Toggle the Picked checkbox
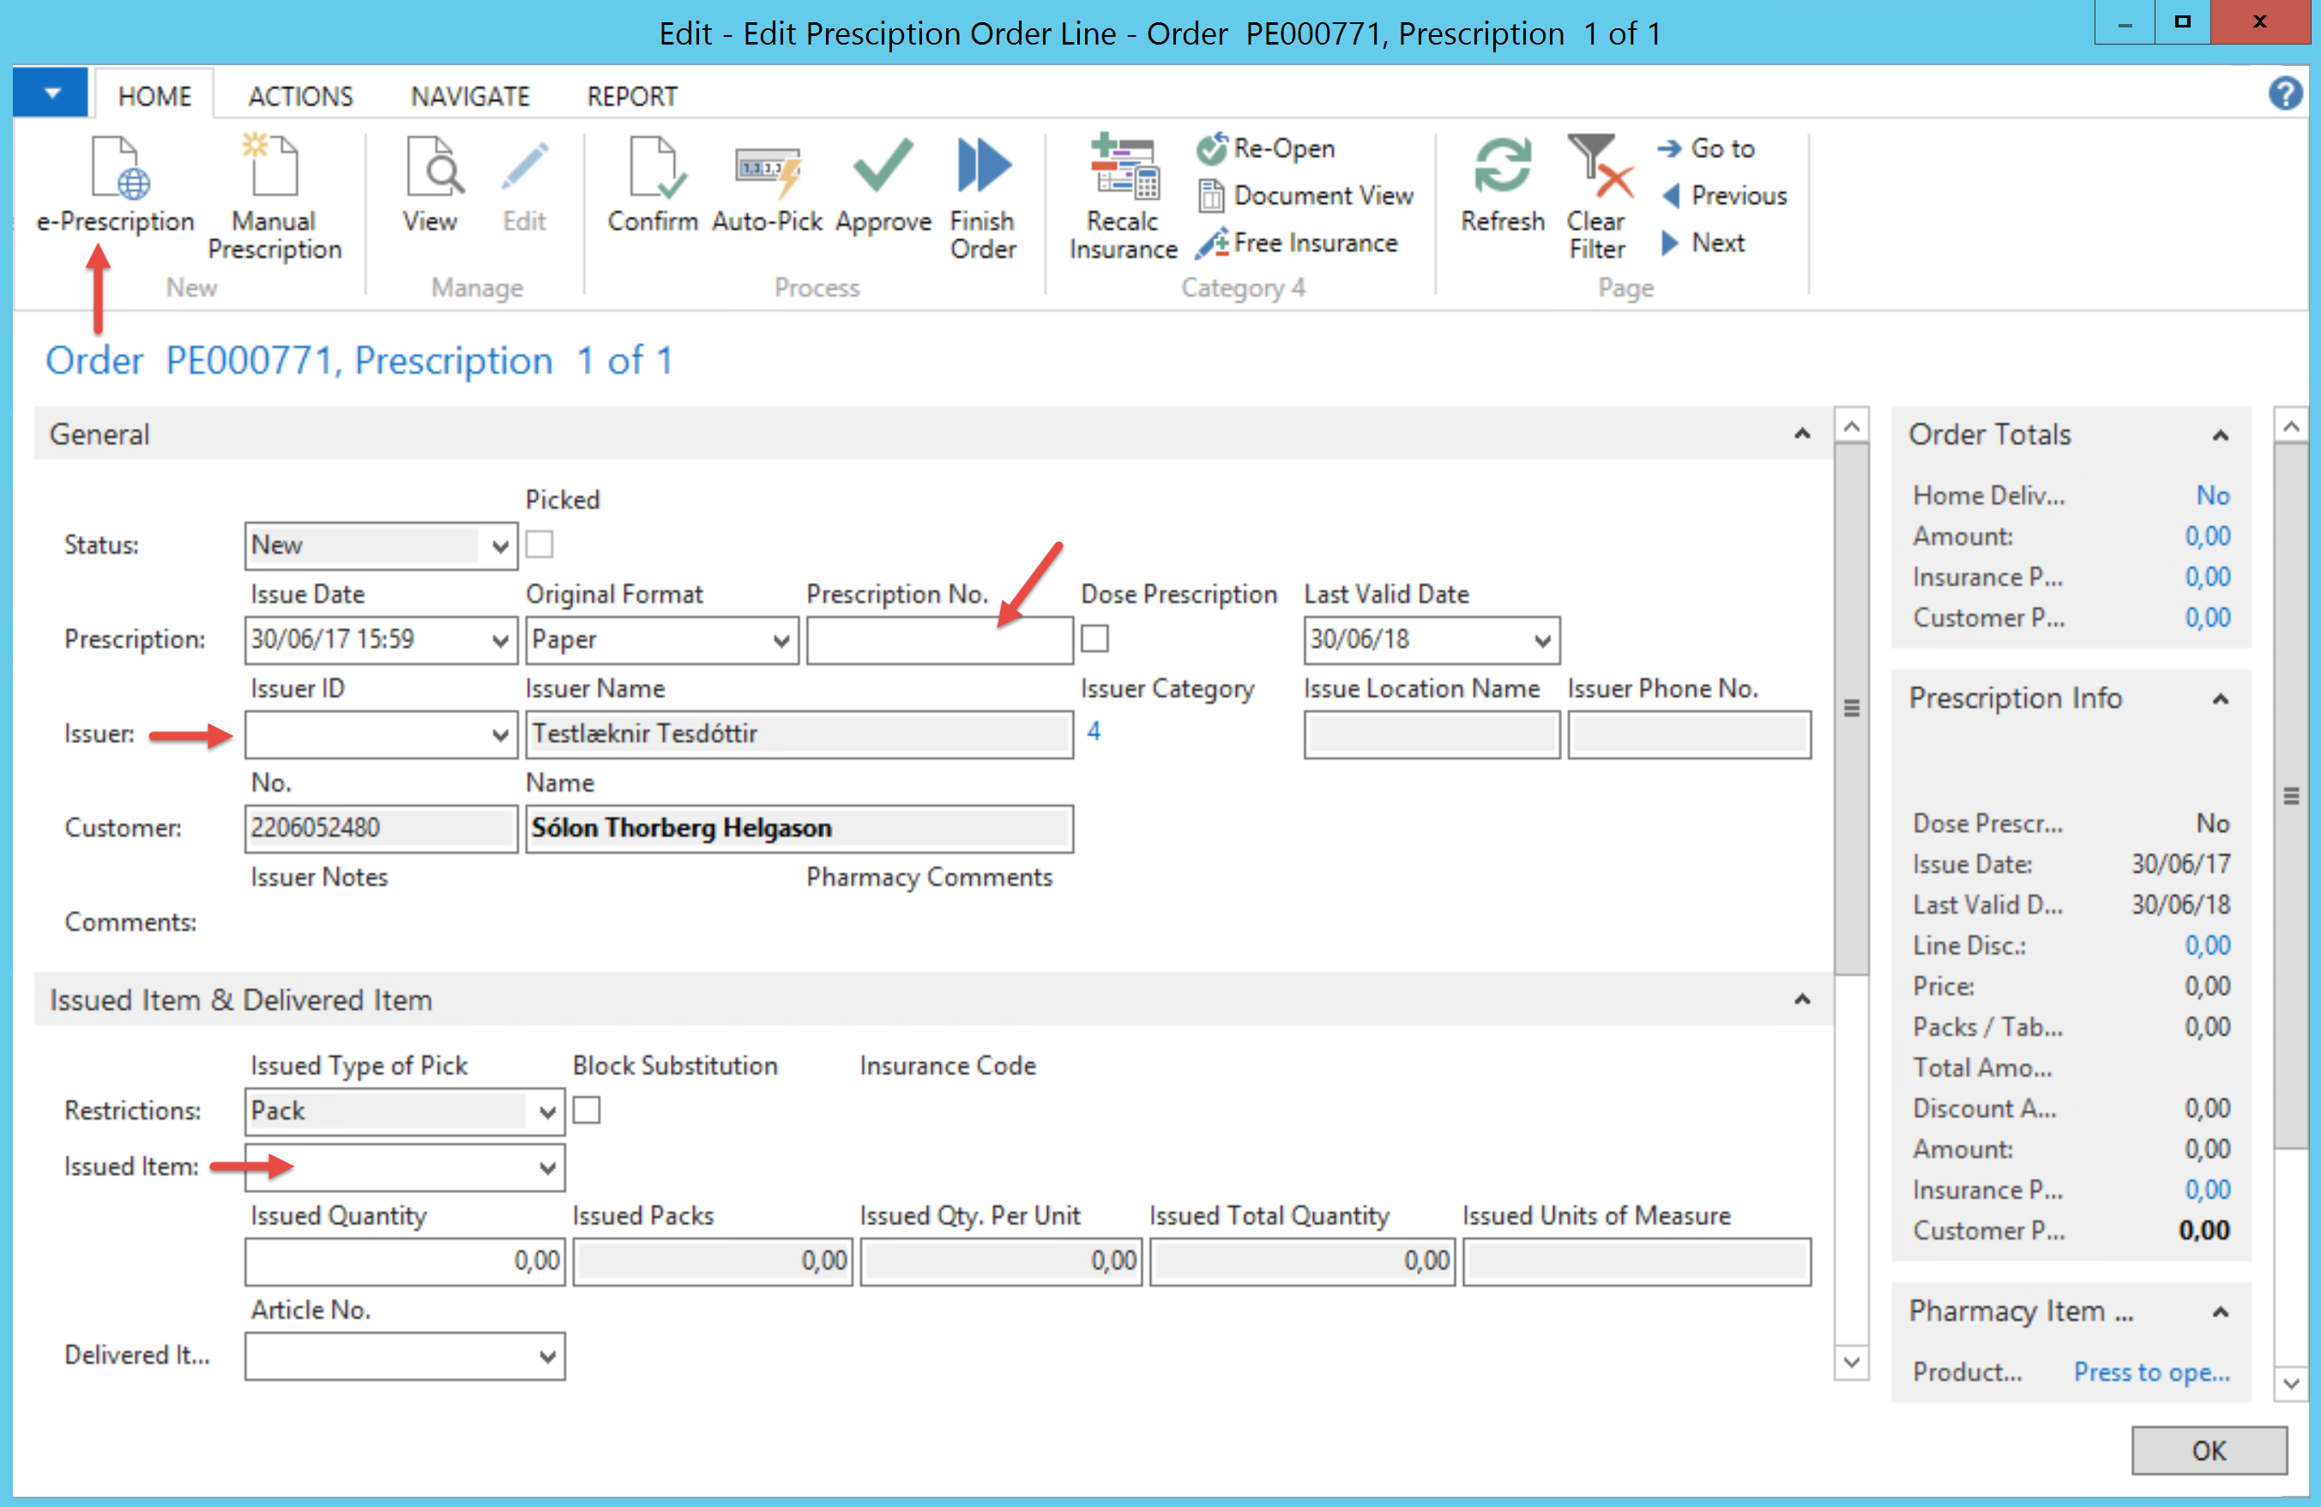Image resolution: width=2321 pixels, height=1507 pixels. pos(540,545)
